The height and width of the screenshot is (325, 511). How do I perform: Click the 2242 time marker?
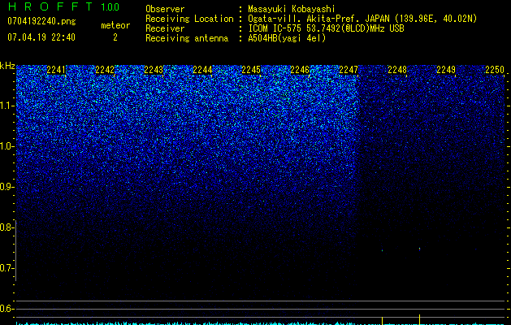pos(105,70)
